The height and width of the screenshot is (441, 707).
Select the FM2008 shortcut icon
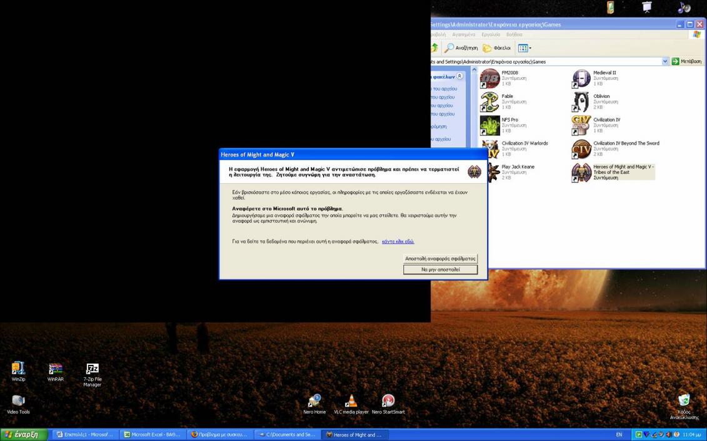489,79
